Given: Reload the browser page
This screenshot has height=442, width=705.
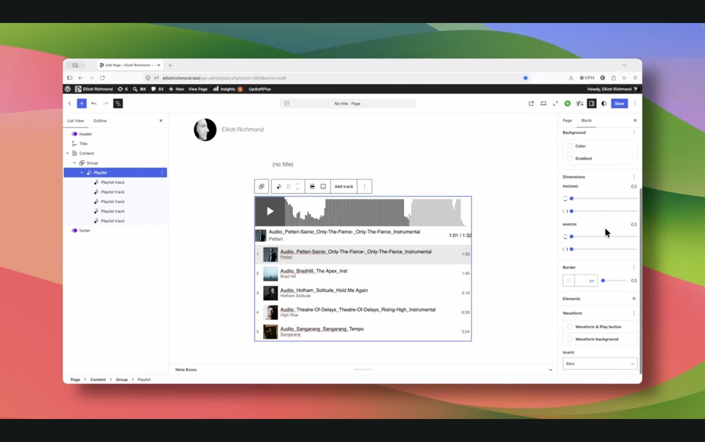Looking at the screenshot, I should pyautogui.click(x=102, y=78).
